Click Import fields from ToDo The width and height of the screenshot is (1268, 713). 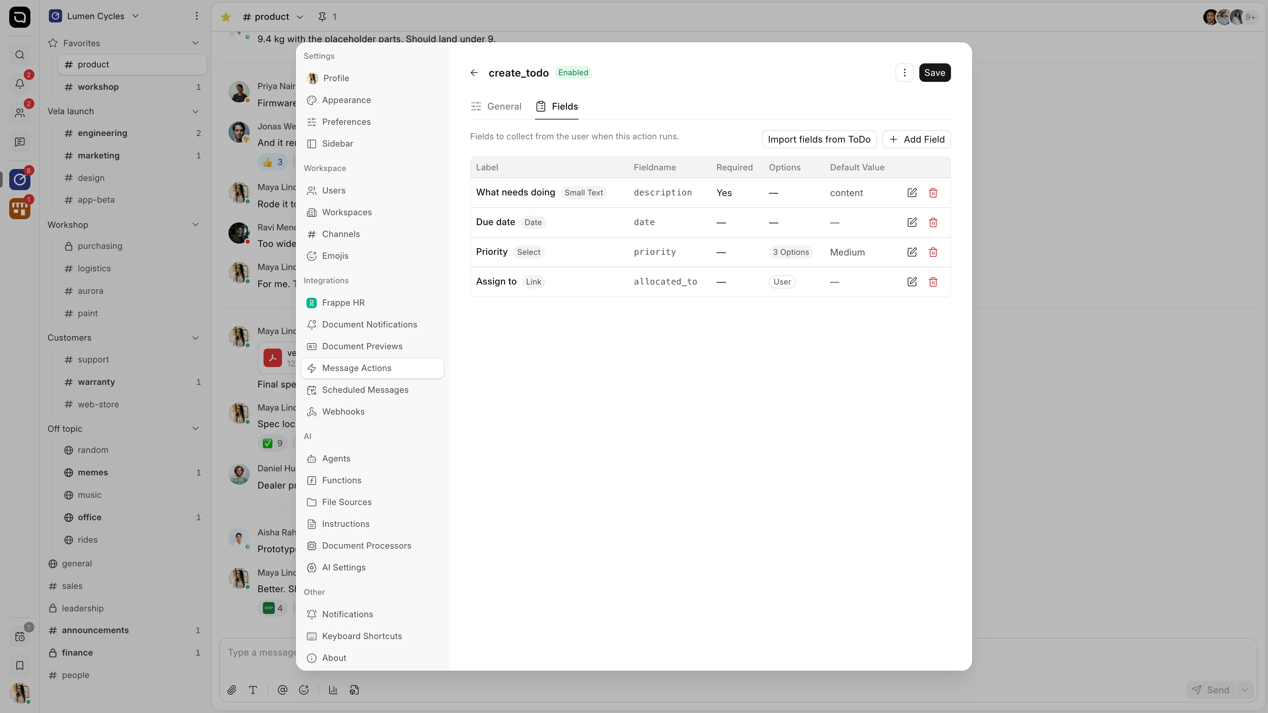tap(819, 139)
